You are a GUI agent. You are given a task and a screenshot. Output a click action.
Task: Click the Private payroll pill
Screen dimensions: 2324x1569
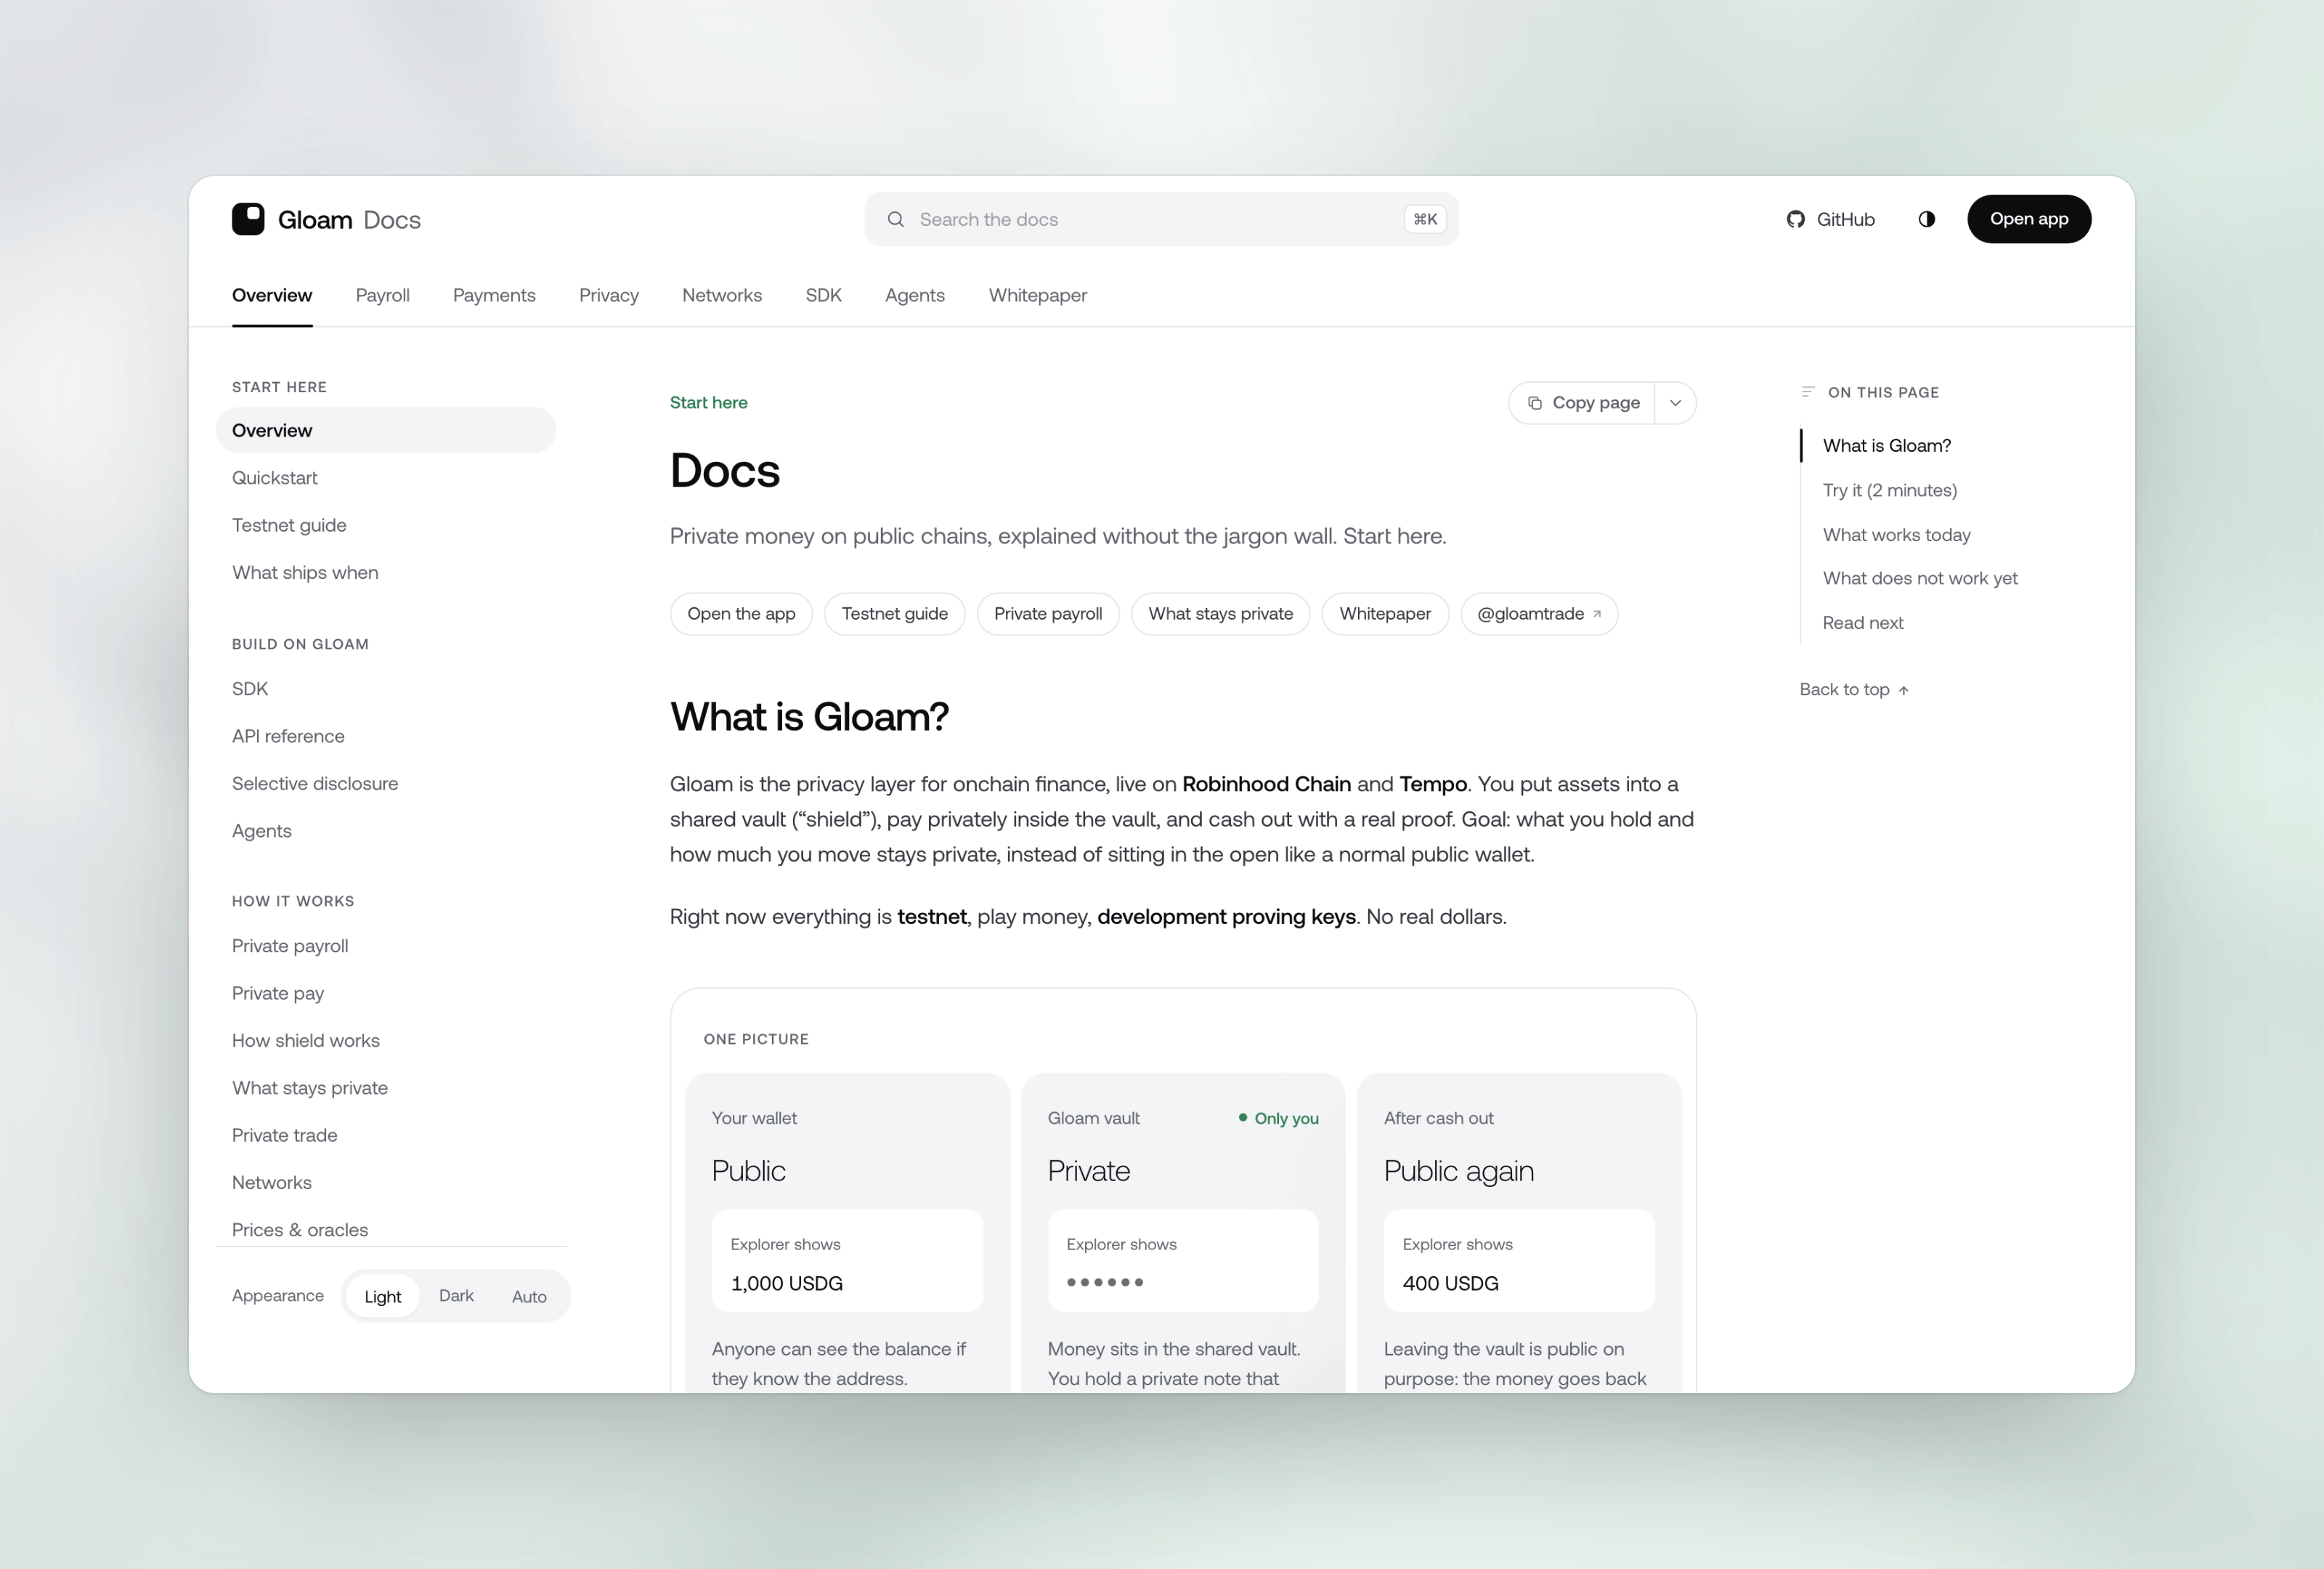(1048, 614)
